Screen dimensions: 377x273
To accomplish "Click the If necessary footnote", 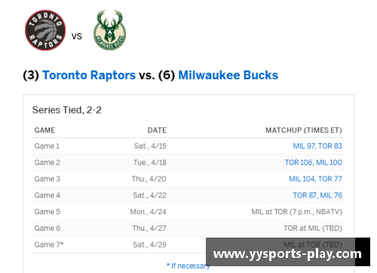I will coord(188,265).
